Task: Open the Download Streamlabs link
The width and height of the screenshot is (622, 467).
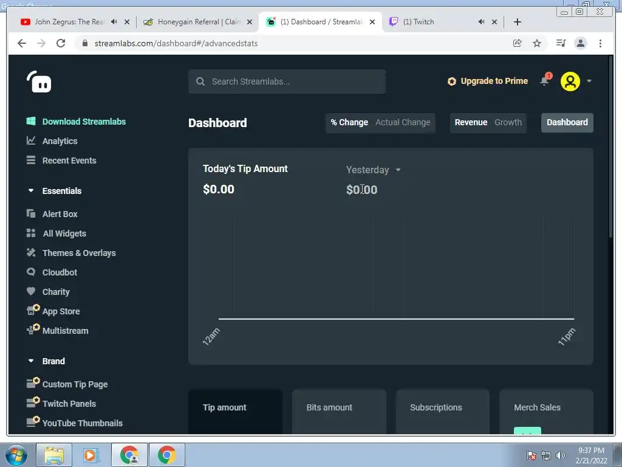Action: pyautogui.click(x=84, y=122)
